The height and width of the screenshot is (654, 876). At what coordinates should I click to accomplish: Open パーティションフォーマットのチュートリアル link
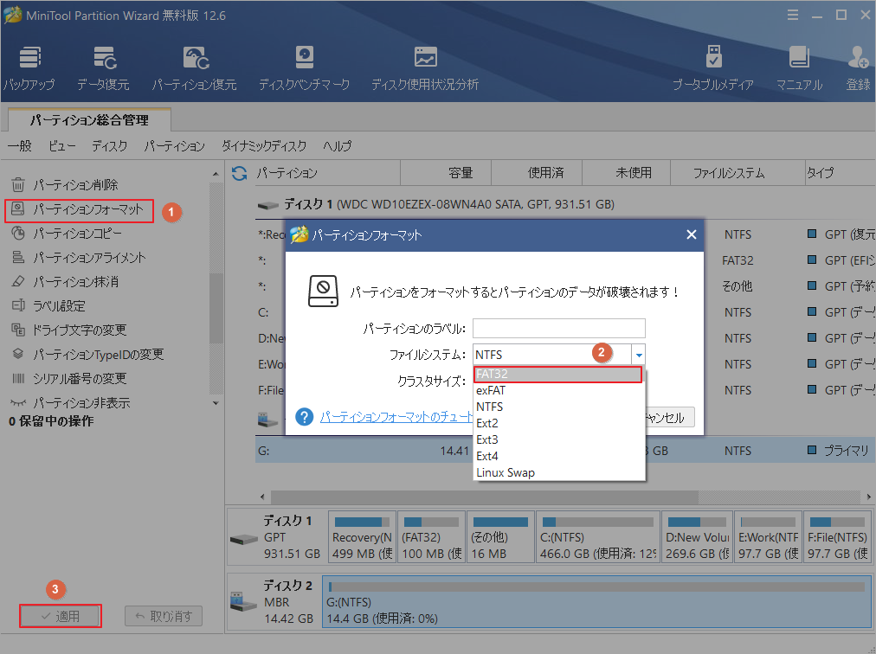coord(396,417)
